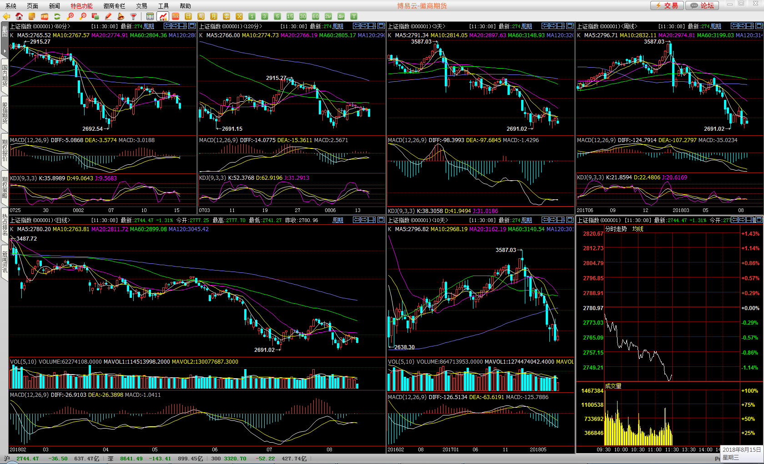Open the 期权策略 side tab
This screenshot has height=464, width=764.
(x=5, y=188)
